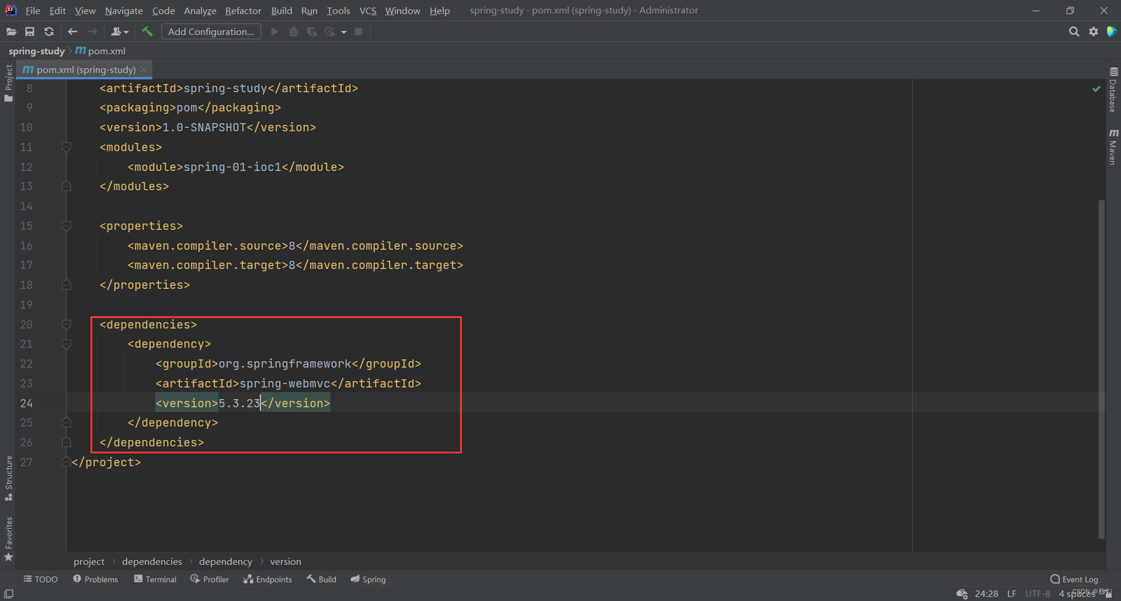Open the Navigate menu
Screen dimensions: 1121x601
click(x=124, y=11)
